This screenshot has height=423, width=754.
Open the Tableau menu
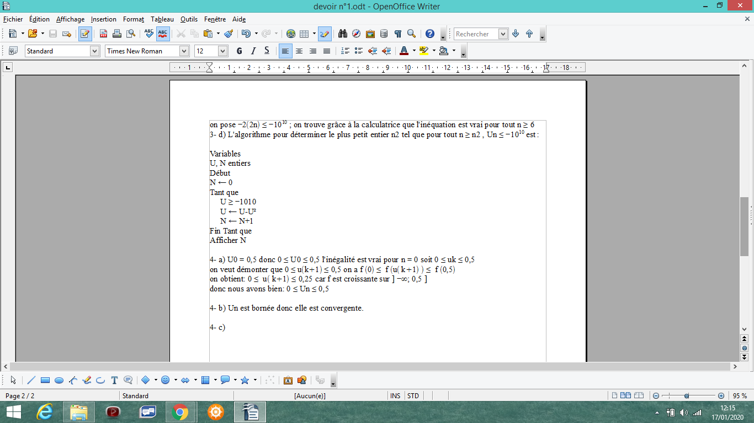coord(162,19)
